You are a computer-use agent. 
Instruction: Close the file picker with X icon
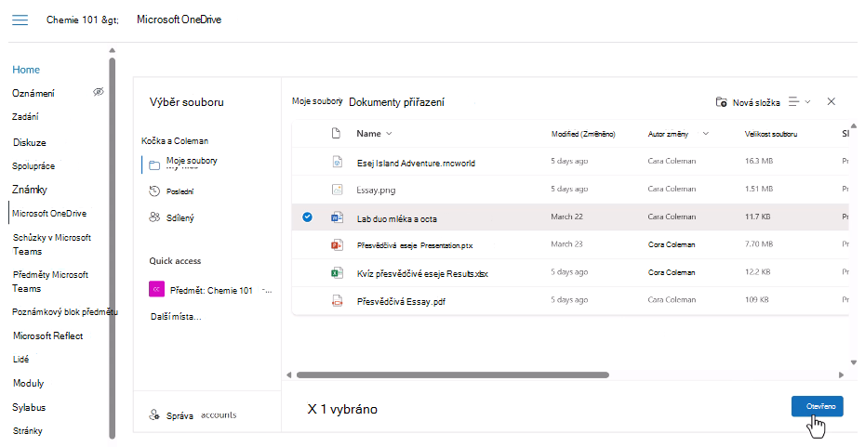(832, 101)
